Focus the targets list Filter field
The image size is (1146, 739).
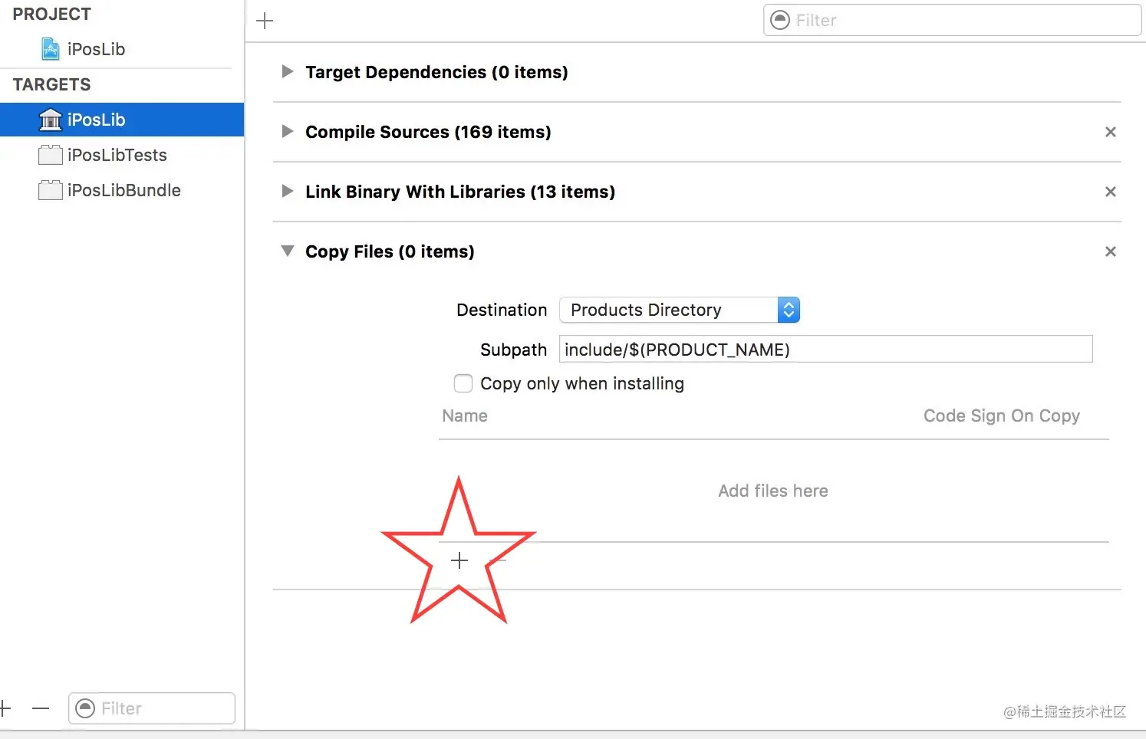(x=152, y=708)
